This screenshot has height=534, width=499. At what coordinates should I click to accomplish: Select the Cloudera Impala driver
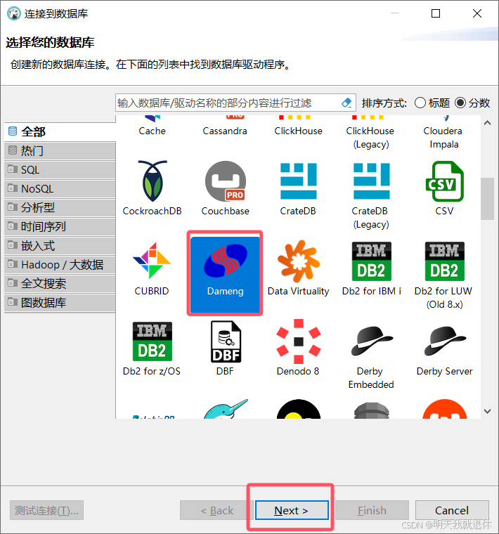(x=443, y=133)
